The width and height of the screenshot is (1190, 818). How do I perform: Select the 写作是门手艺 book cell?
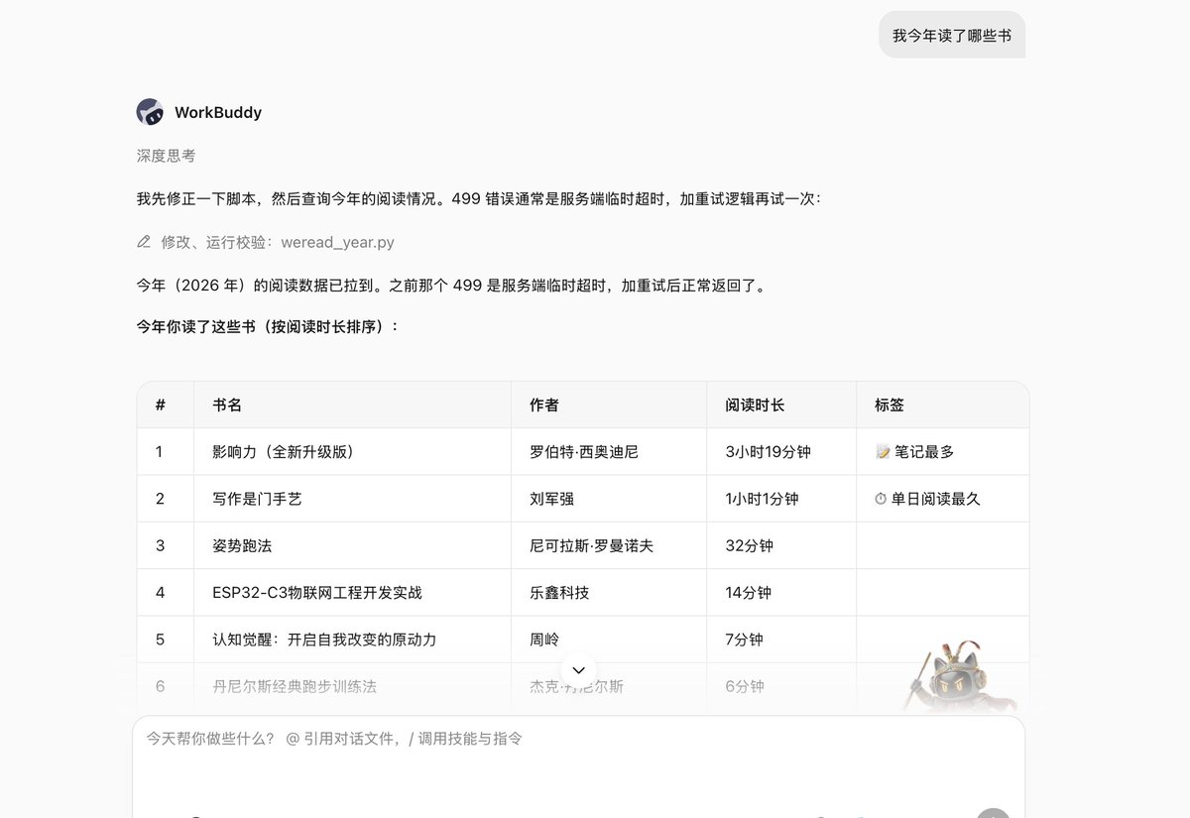(352, 499)
